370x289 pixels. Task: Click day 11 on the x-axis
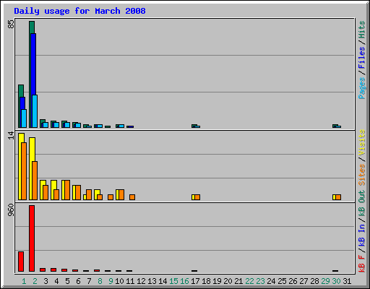(130, 281)
